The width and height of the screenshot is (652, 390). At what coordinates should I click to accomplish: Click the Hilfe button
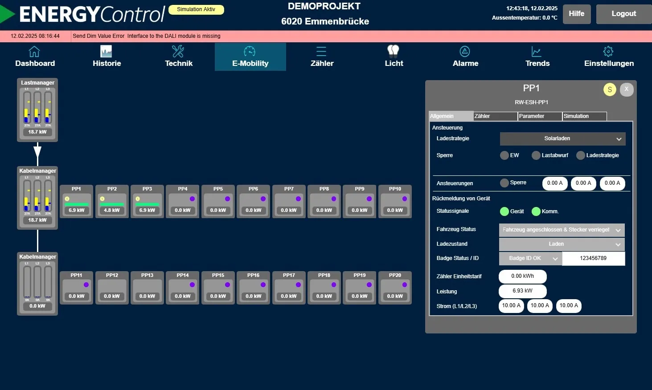[577, 14]
